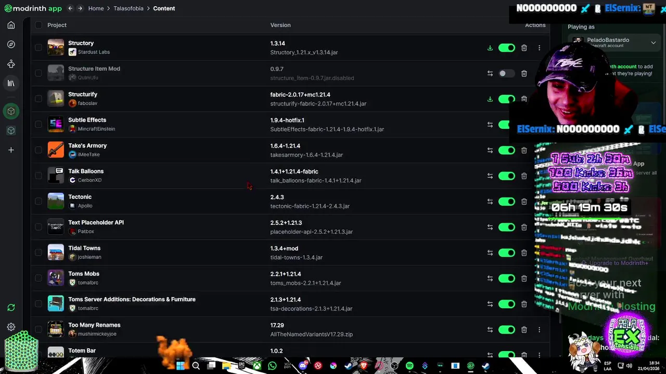Open the Structory project link
Image resolution: width=666 pixels, height=374 pixels.
click(81, 43)
